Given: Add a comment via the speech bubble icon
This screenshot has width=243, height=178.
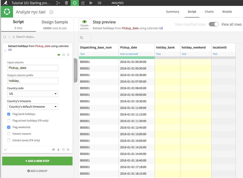Looking at the screenshot, I should pos(54,150).
